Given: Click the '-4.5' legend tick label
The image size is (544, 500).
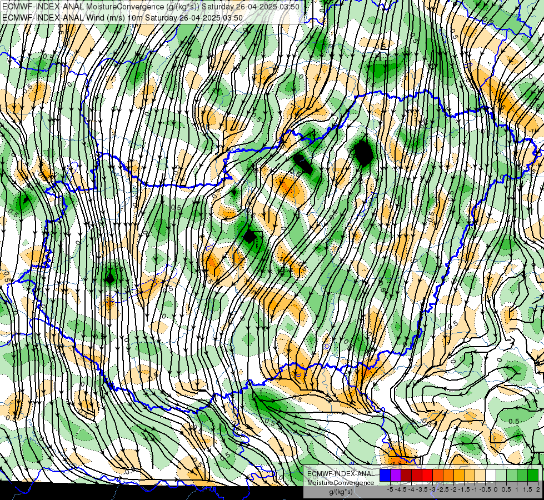Looking at the screenshot, I should [401, 489].
